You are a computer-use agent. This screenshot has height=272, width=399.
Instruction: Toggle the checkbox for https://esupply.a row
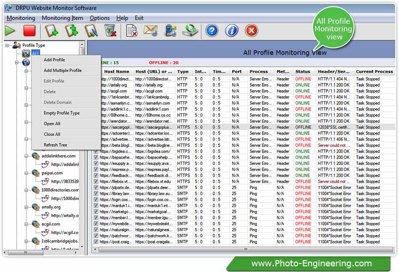pos(96,163)
